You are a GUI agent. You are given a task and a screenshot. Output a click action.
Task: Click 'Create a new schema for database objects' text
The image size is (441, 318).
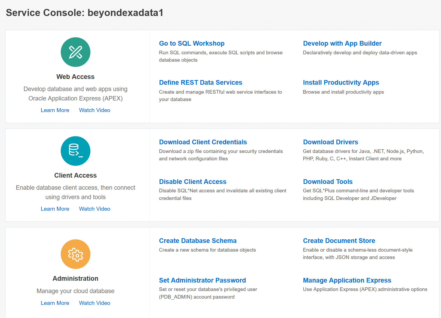(x=207, y=250)
